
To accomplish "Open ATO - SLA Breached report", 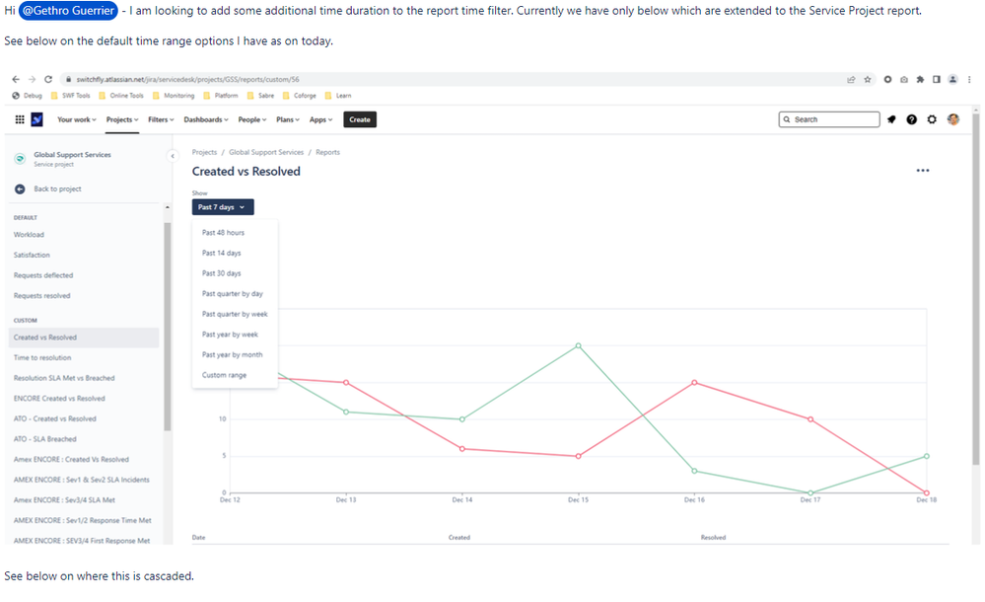I will [x=45, y=439].
